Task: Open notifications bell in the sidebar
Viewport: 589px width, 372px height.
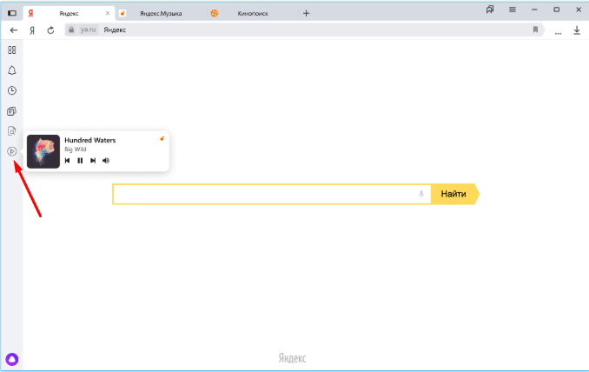Action: click(12, 70)
